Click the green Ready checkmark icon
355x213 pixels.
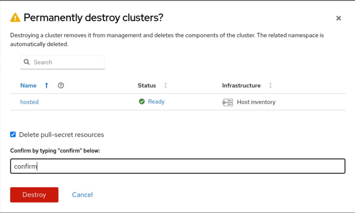tap(142, 101)
